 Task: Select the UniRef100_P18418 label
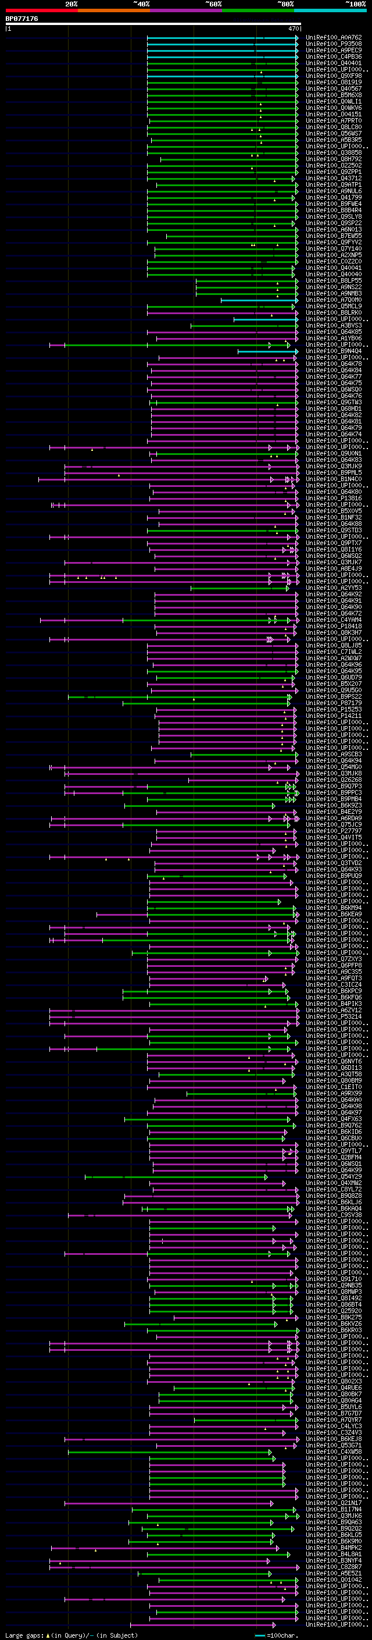pos(334,627)
